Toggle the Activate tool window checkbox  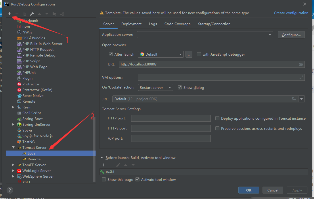point(137,180)
